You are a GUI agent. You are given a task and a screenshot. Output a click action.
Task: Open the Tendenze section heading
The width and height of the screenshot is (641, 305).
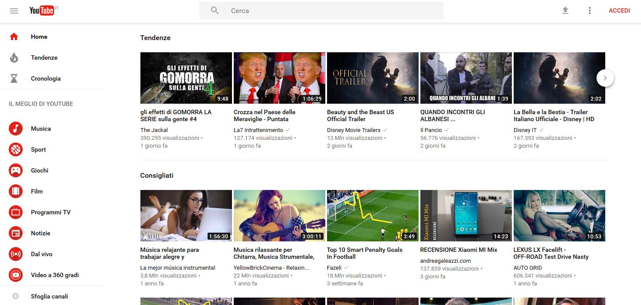click(x=155, y=38)
